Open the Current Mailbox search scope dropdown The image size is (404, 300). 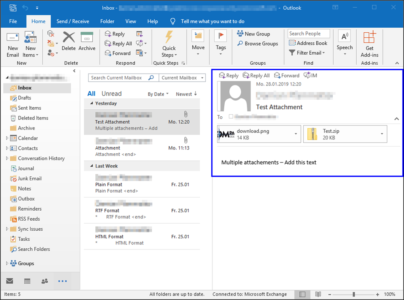[x=182, y=78]
